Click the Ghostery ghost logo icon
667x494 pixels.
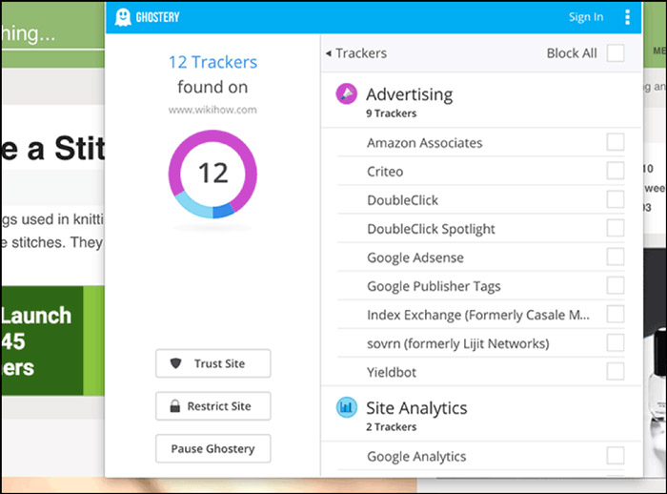(x=123, y=17)
